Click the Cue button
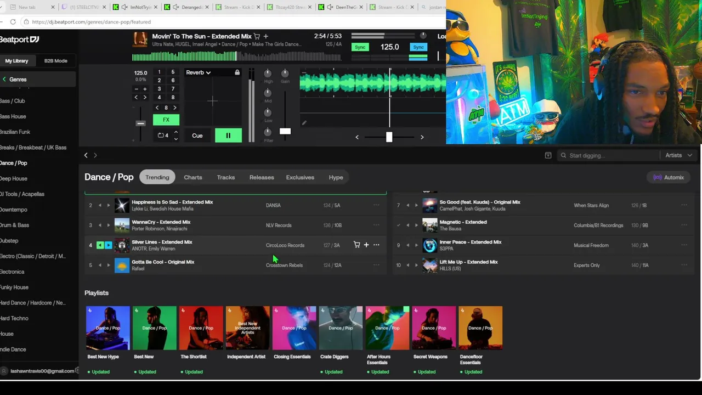Image resolution: width=702 pixels, height=395 pixels. tap(197, 136)
